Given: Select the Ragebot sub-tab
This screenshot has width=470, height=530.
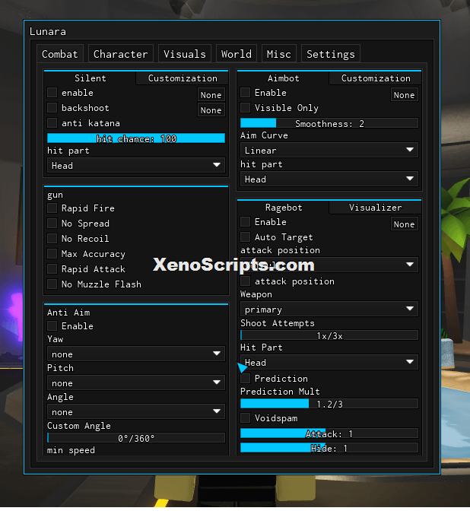Looking at the screenshot, I should (x=283, y=207).
